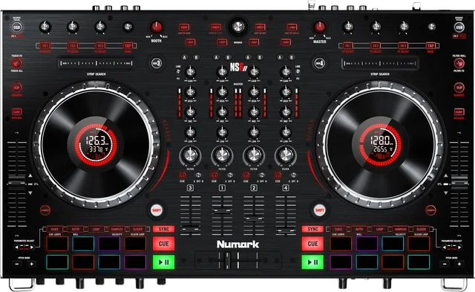This screenshot has width=475, height=292.
Task: Touch channel 3 GAIN knob
Action: click(190, 72)
